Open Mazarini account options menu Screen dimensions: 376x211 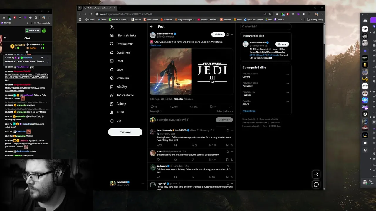tap(143, 183)
